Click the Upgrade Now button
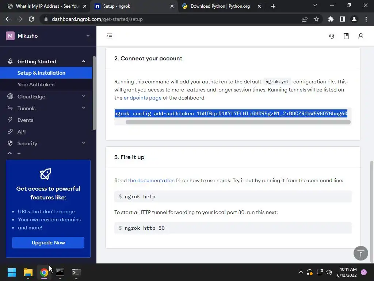 pyautogui.click(x=48, y=243)
